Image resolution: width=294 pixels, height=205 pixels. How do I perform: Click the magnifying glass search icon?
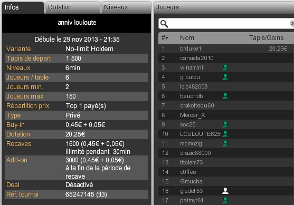point(164,24)
